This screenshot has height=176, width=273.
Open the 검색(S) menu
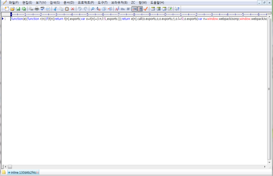click(x=55, y=3)
